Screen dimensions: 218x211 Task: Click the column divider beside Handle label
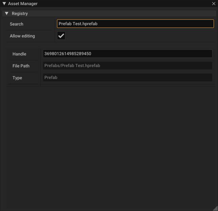click(x=40, y=54)
